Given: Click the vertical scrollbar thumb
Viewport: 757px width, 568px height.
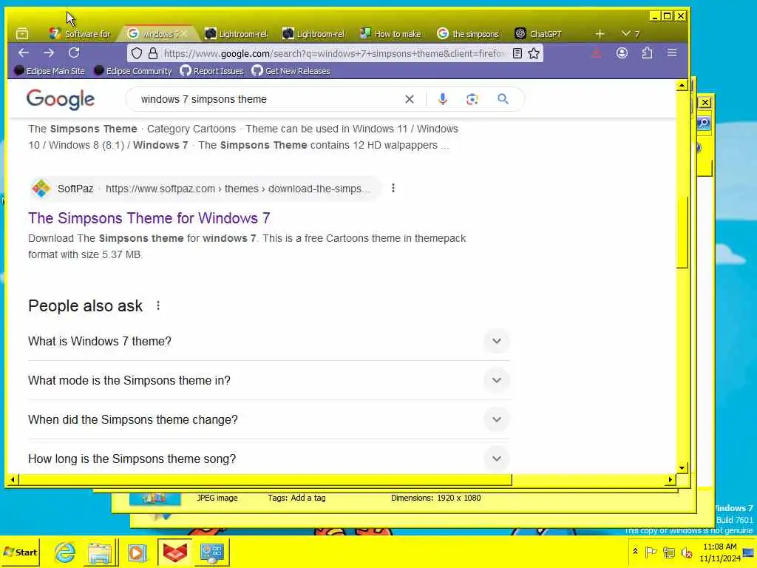Looking at the screenshot, I should pos(682,232).
